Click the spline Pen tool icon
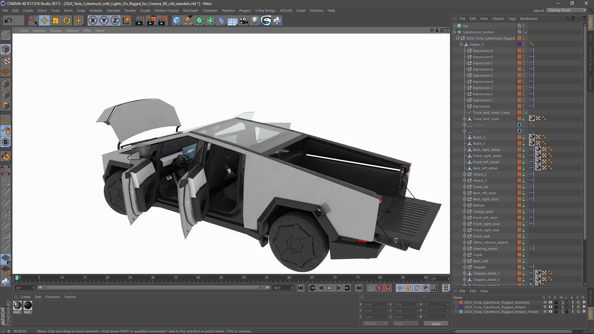Image resolution: width=594 pixels, height=334 pixels. coord(188,21)
